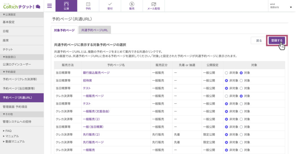Click the hamburger menu icon

pyautogui.click(x=49, y=6)
